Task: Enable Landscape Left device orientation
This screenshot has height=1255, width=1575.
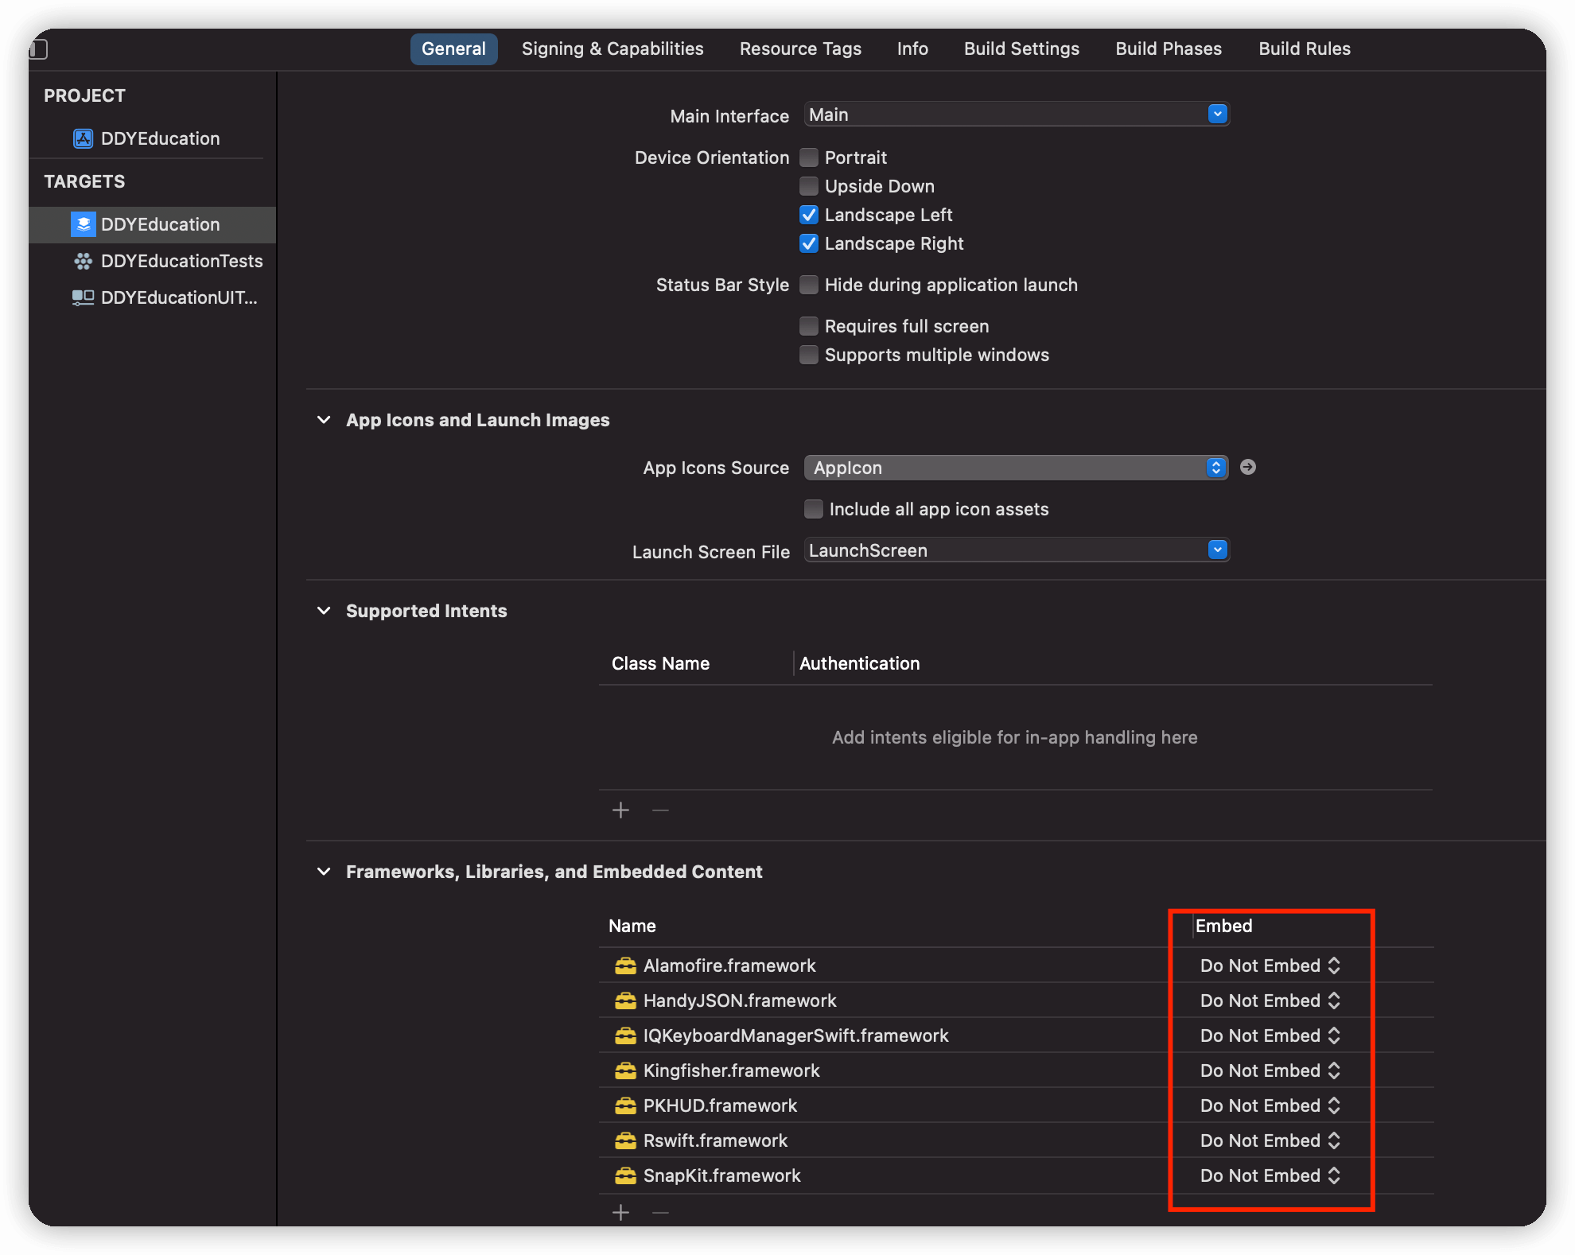Action: pos(808,214)
